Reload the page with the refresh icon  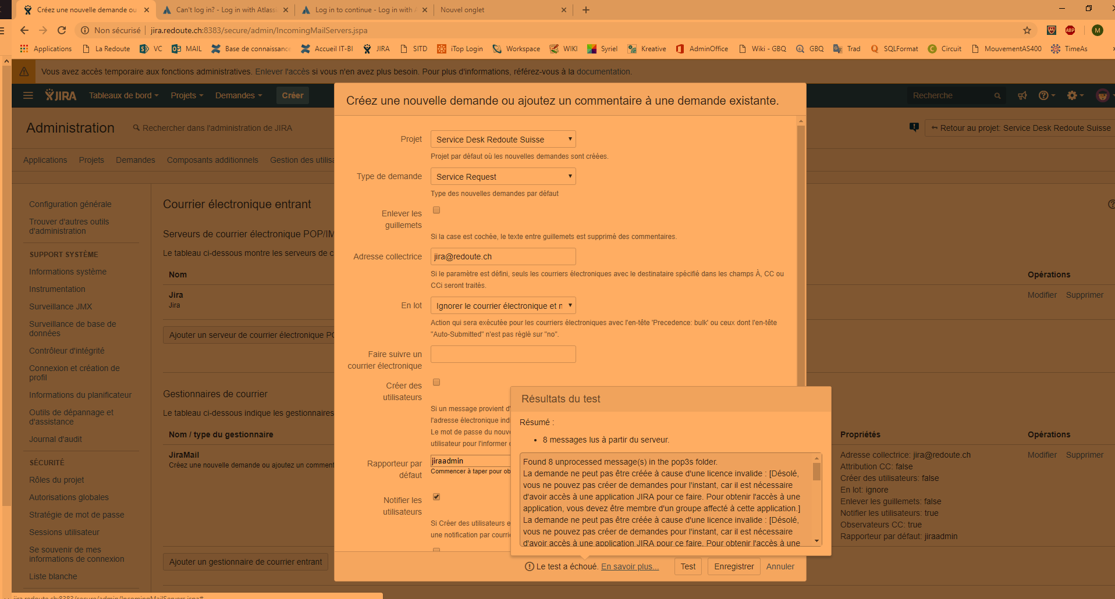point(62,30)
